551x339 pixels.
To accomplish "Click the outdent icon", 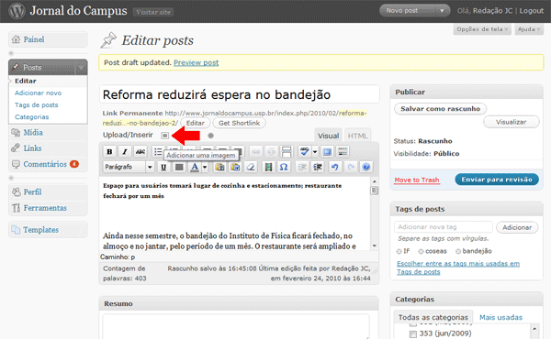I will (x=302, y=168).
